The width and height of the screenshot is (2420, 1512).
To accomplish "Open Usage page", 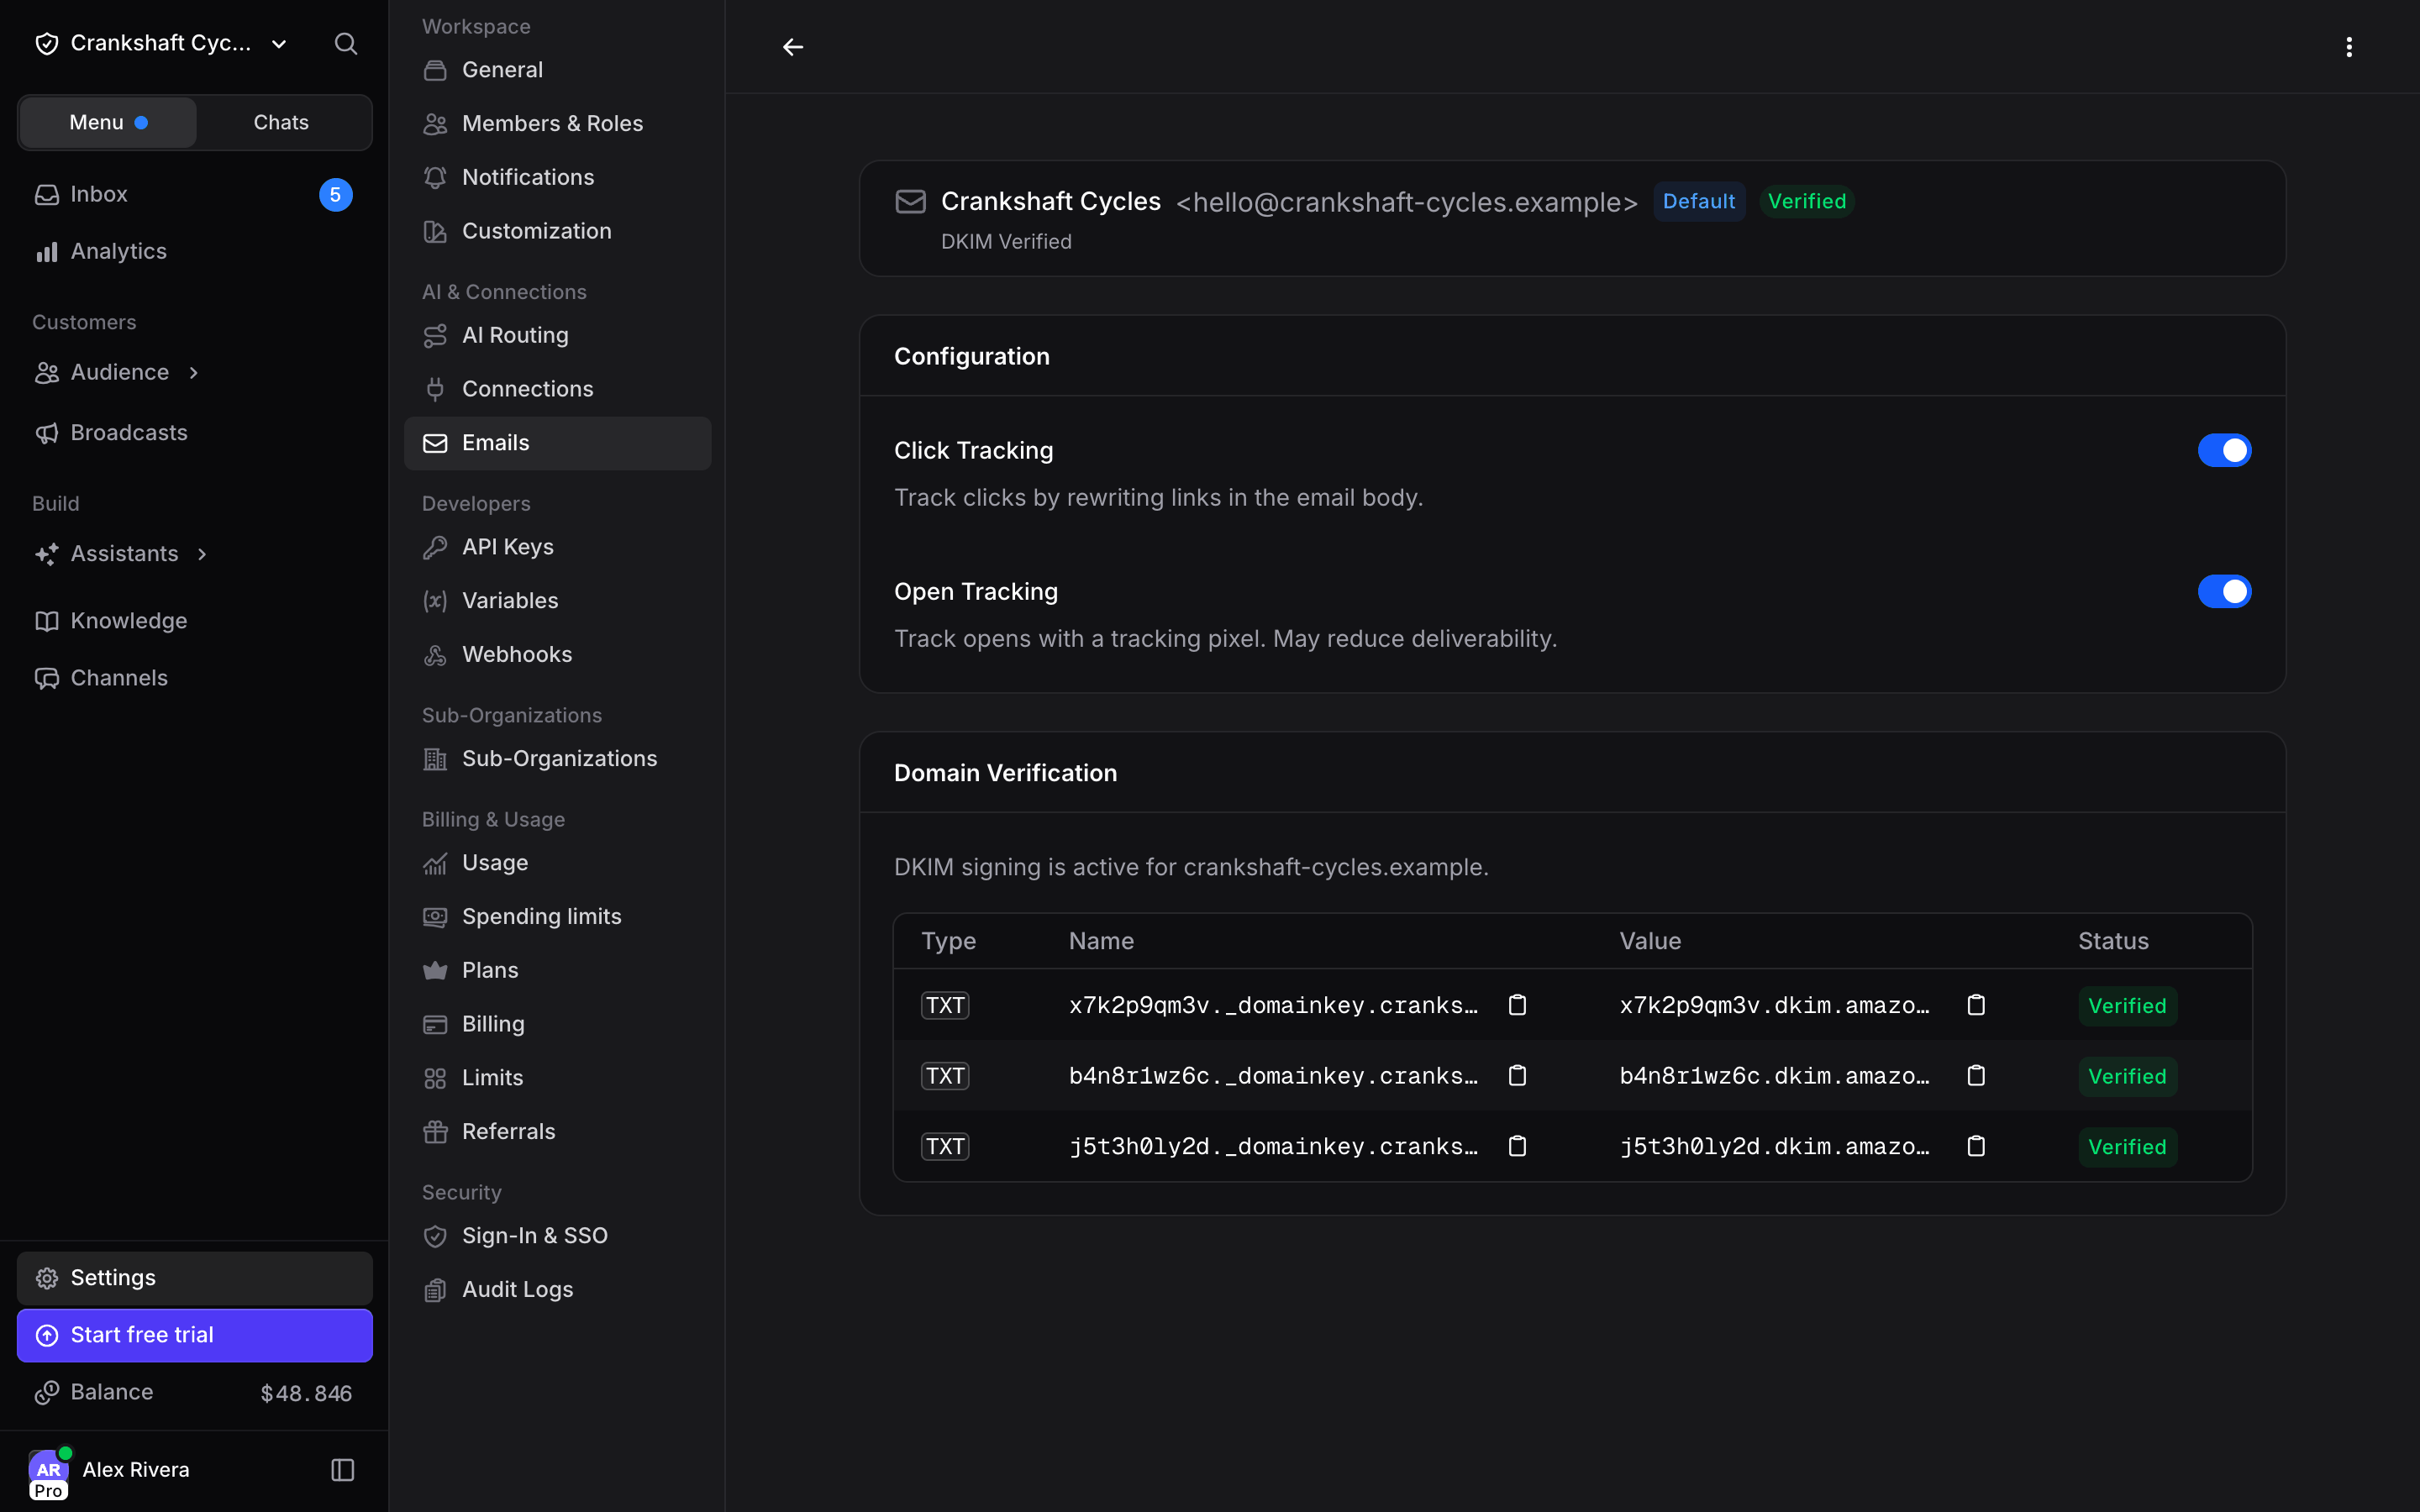I will (x=557, y=863).
